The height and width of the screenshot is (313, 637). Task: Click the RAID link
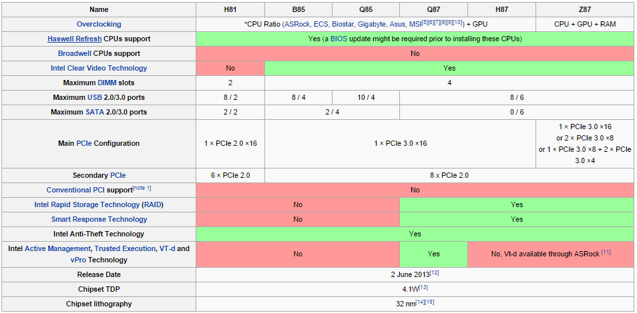tap(152, 204)
